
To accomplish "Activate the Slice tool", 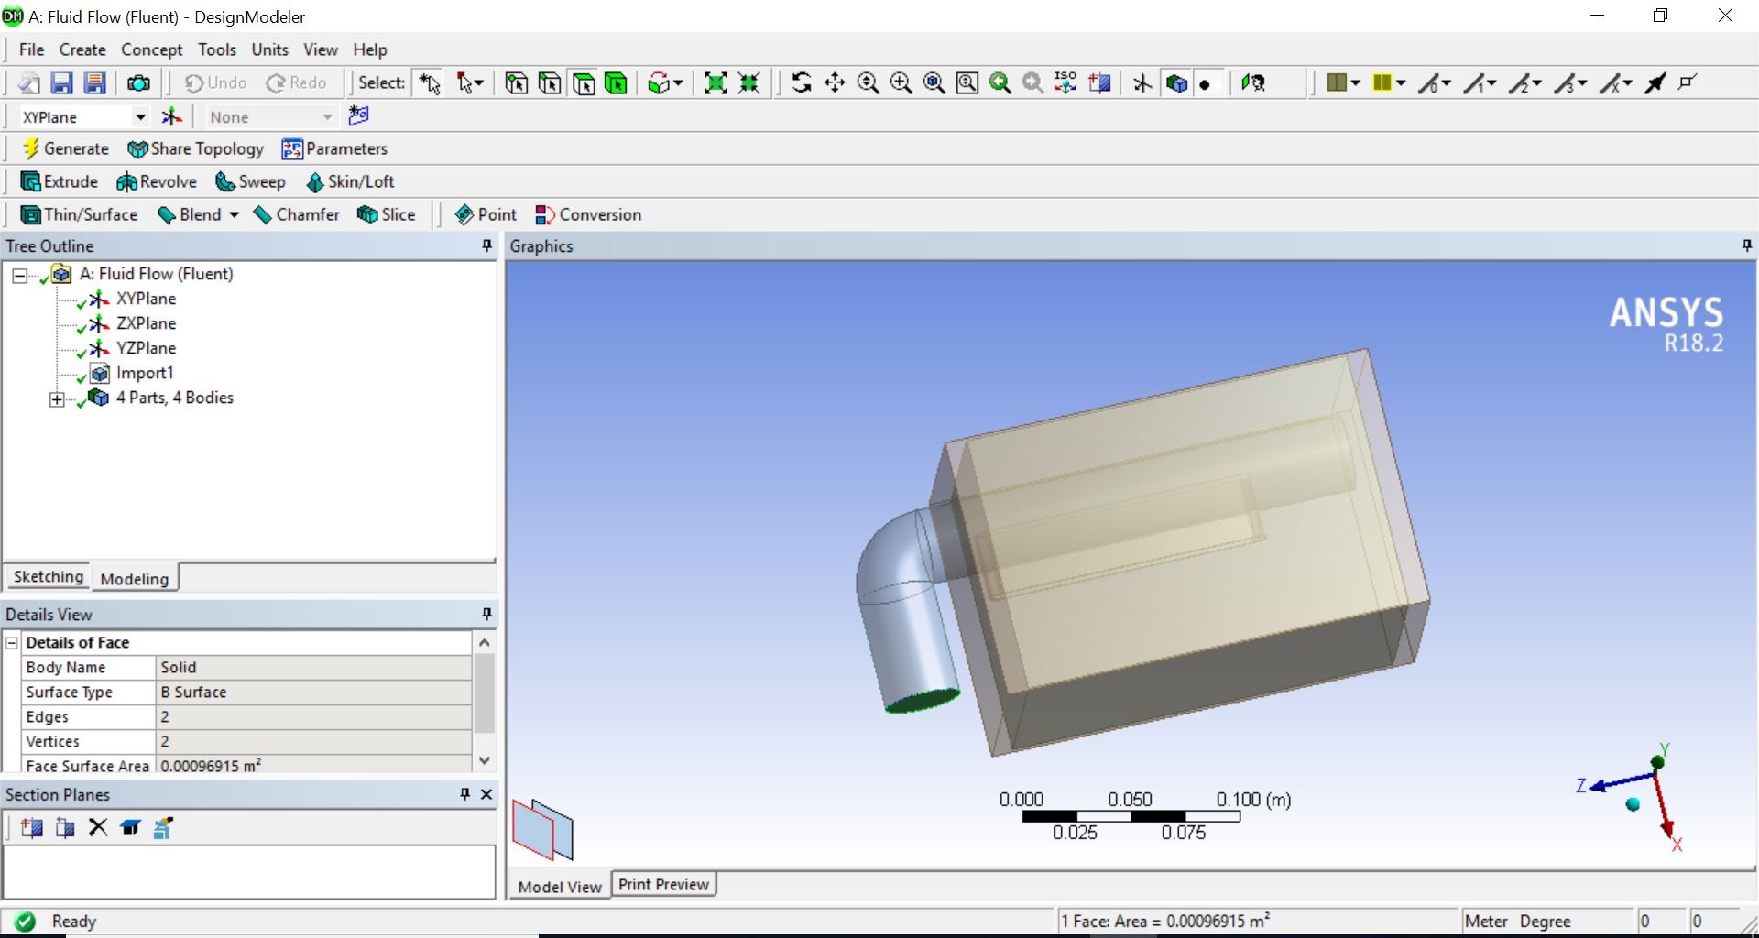I will 387,214.
